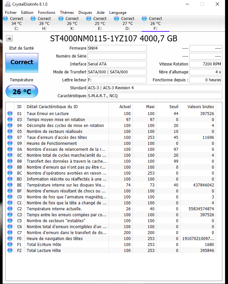Click status orb of attribute 01 row

pyautogui.click(x=10, y=113)
